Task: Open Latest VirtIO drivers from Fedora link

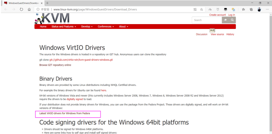Action: (65, 113)
